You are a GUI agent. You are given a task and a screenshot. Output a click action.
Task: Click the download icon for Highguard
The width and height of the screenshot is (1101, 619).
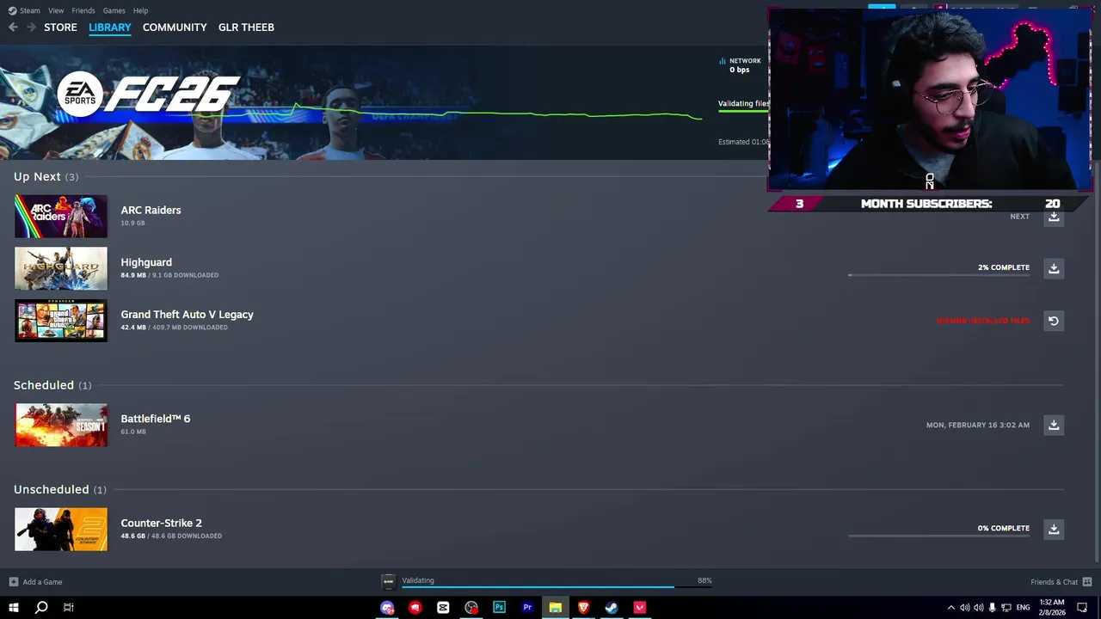click(1054, 268)
